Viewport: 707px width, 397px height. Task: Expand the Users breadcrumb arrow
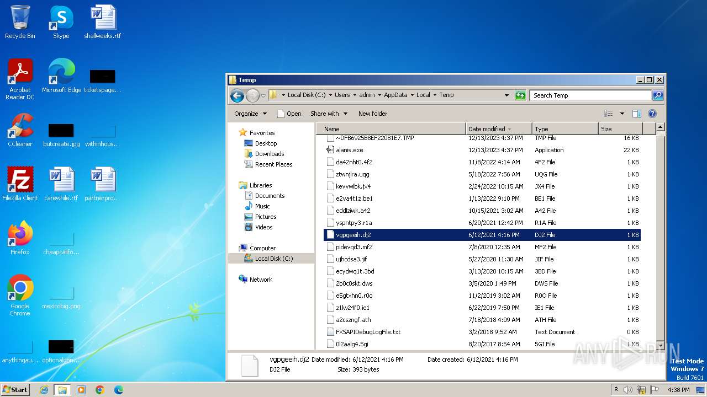tap(354, 95)
